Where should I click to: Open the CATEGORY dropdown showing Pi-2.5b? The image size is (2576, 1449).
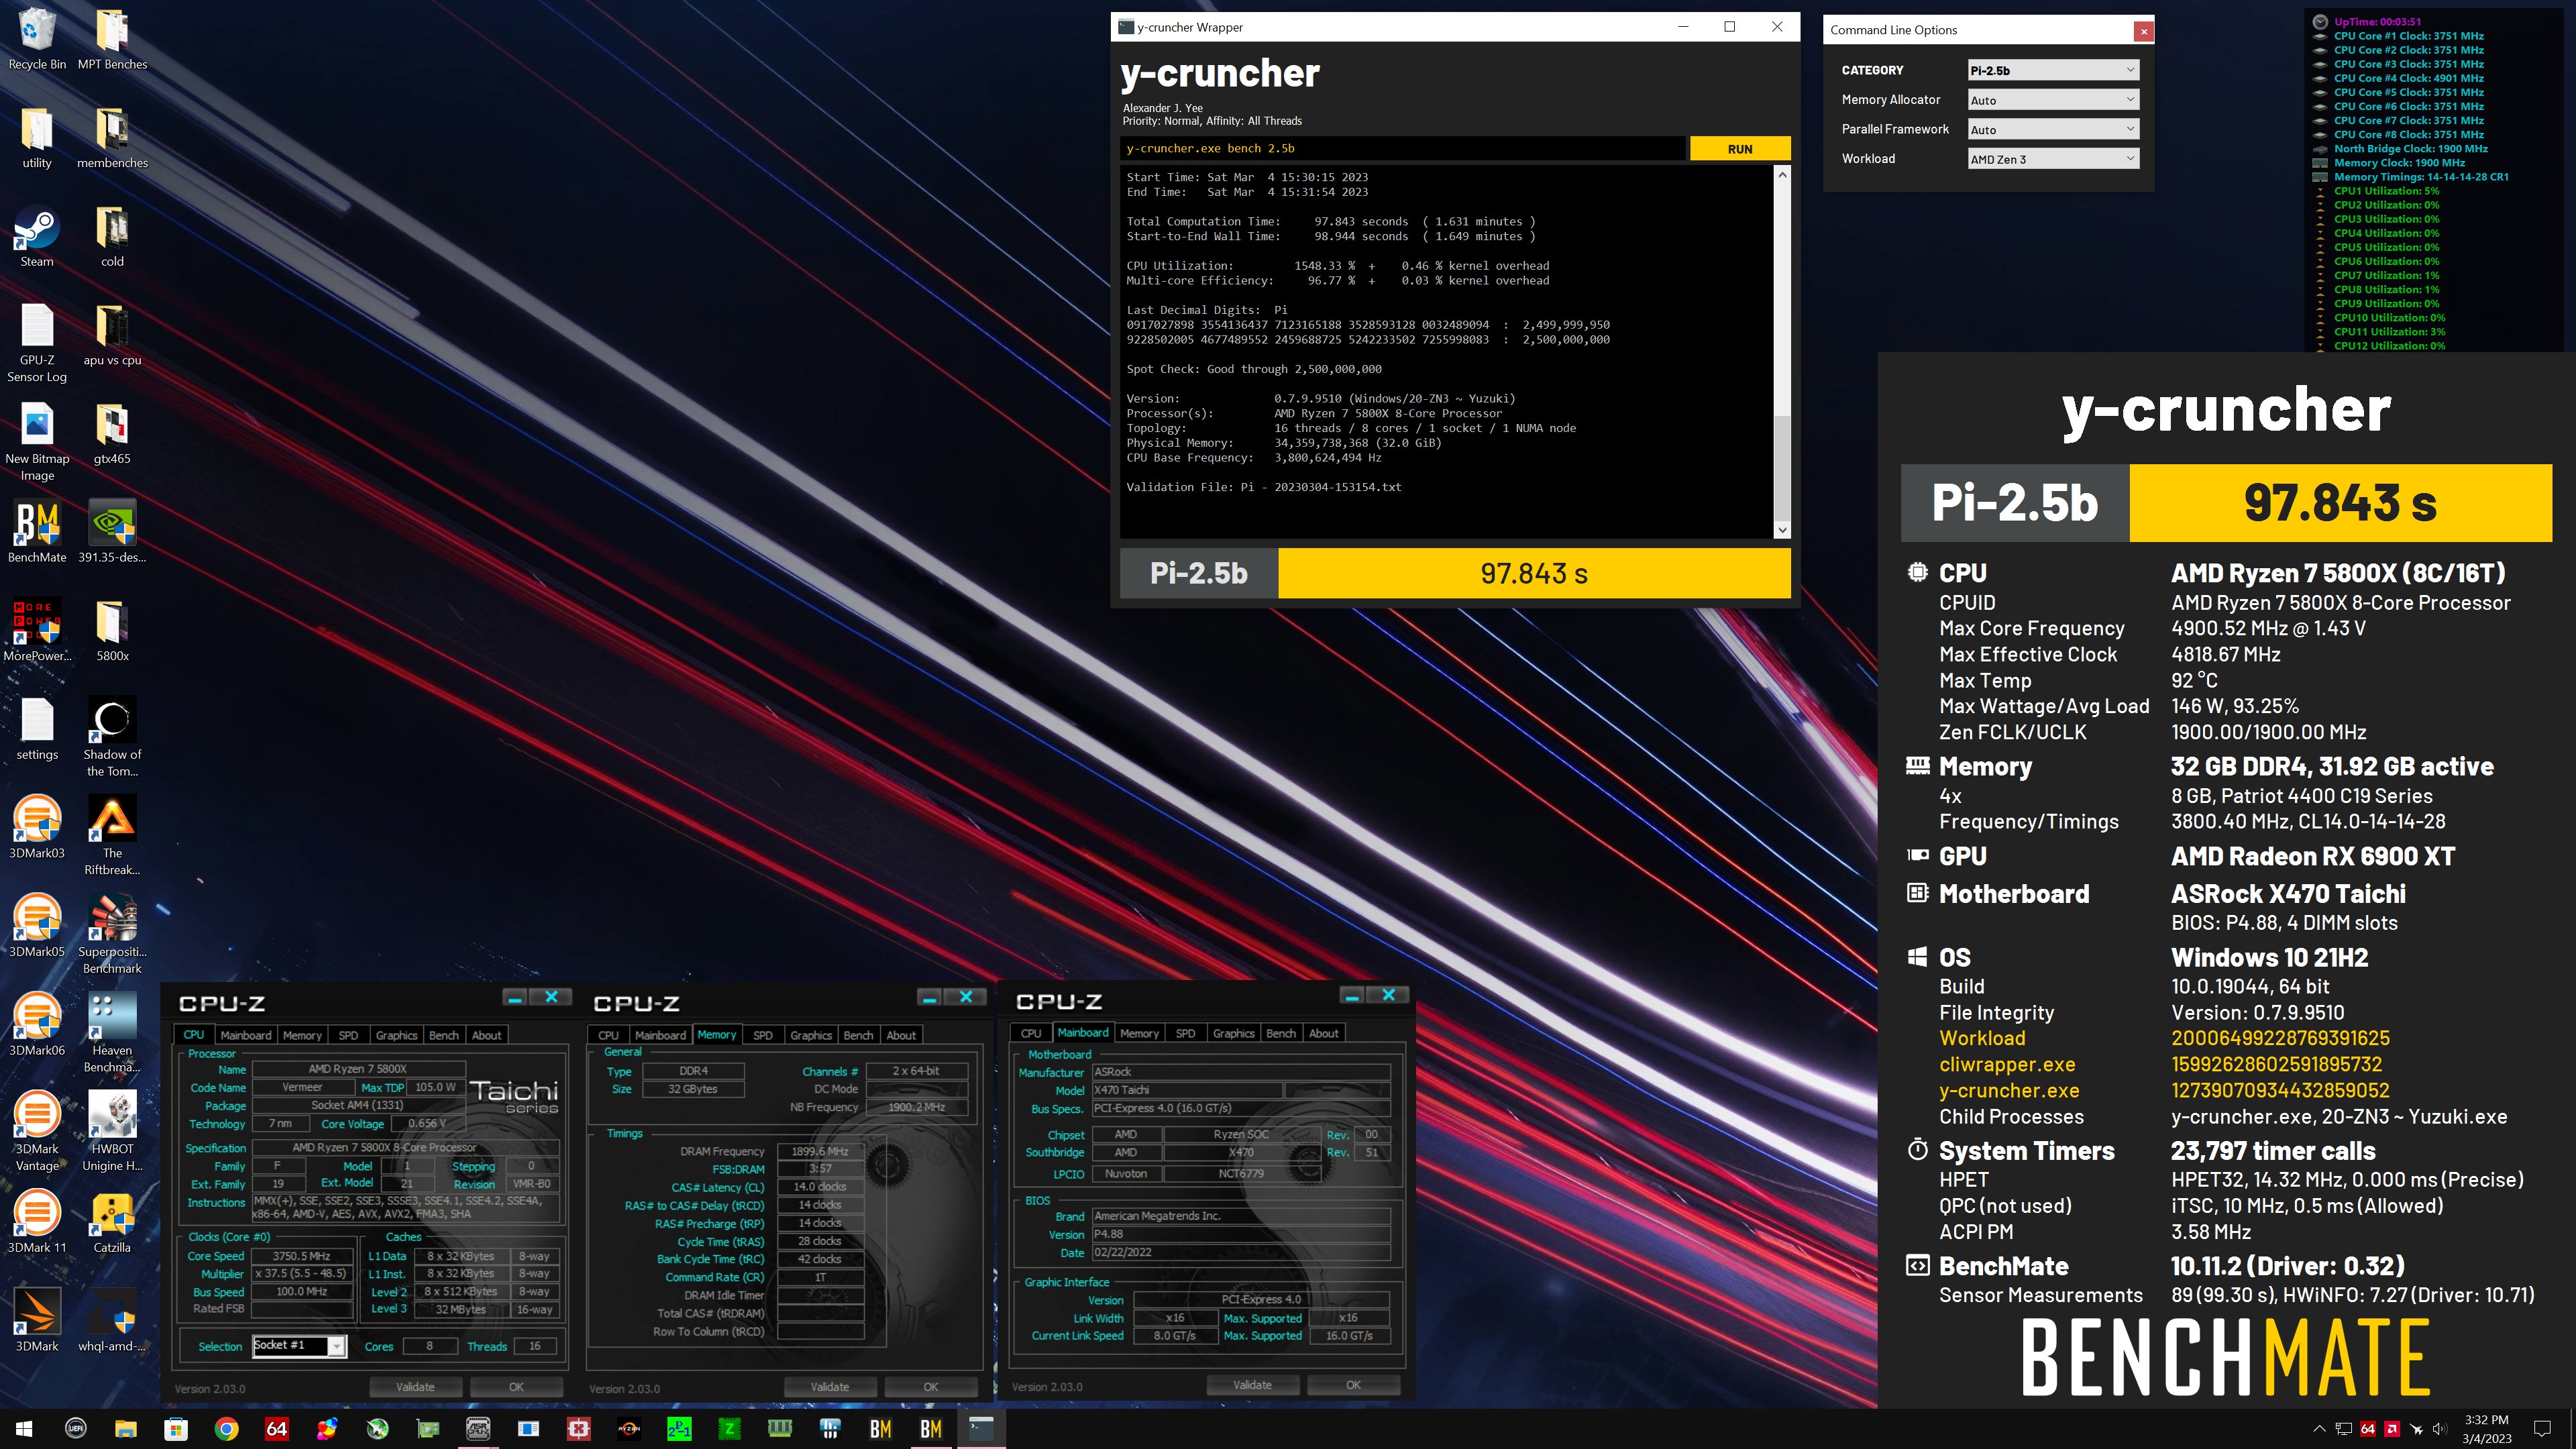2053,70
